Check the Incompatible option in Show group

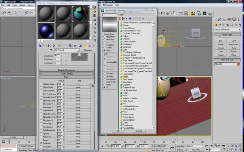tap(105, 62)
